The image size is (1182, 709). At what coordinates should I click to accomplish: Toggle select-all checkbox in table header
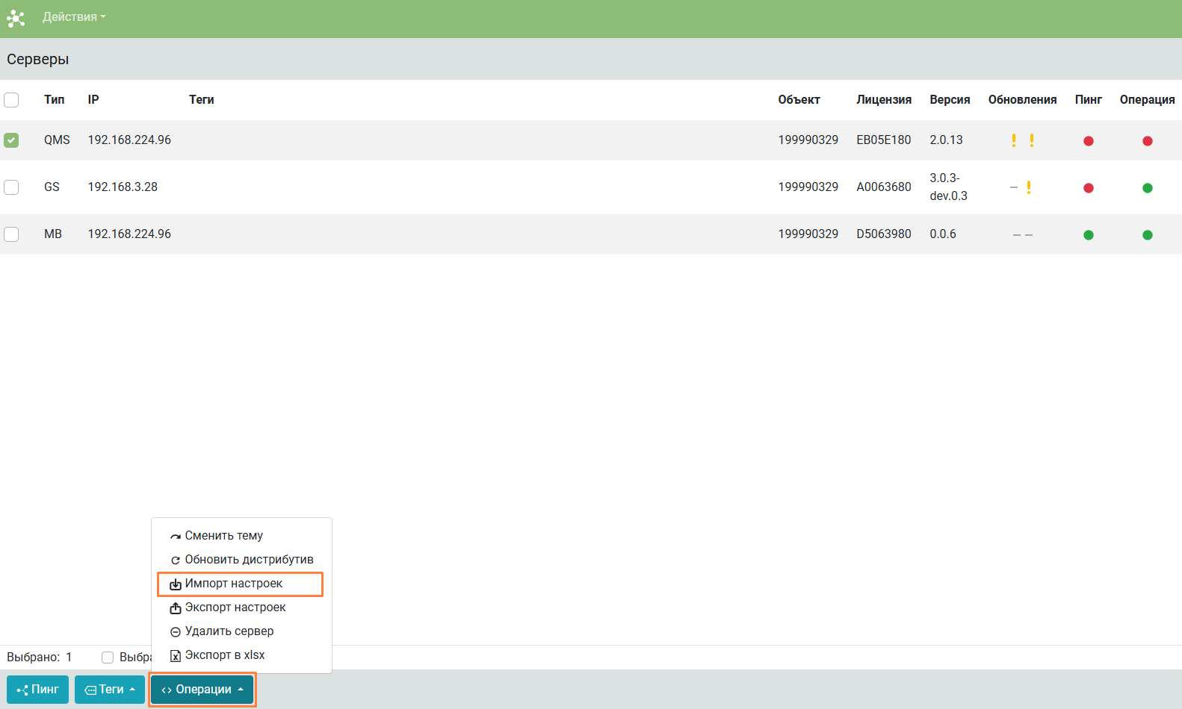(11, 100)
